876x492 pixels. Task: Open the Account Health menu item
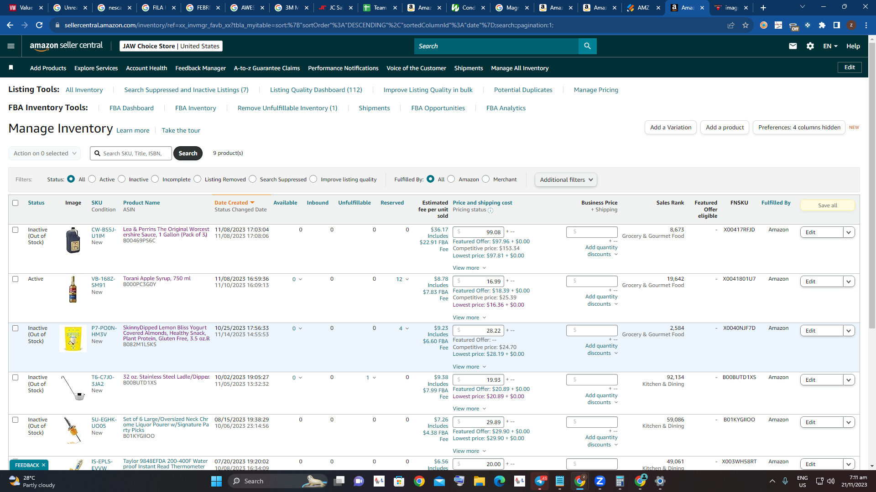click(146, 68)
